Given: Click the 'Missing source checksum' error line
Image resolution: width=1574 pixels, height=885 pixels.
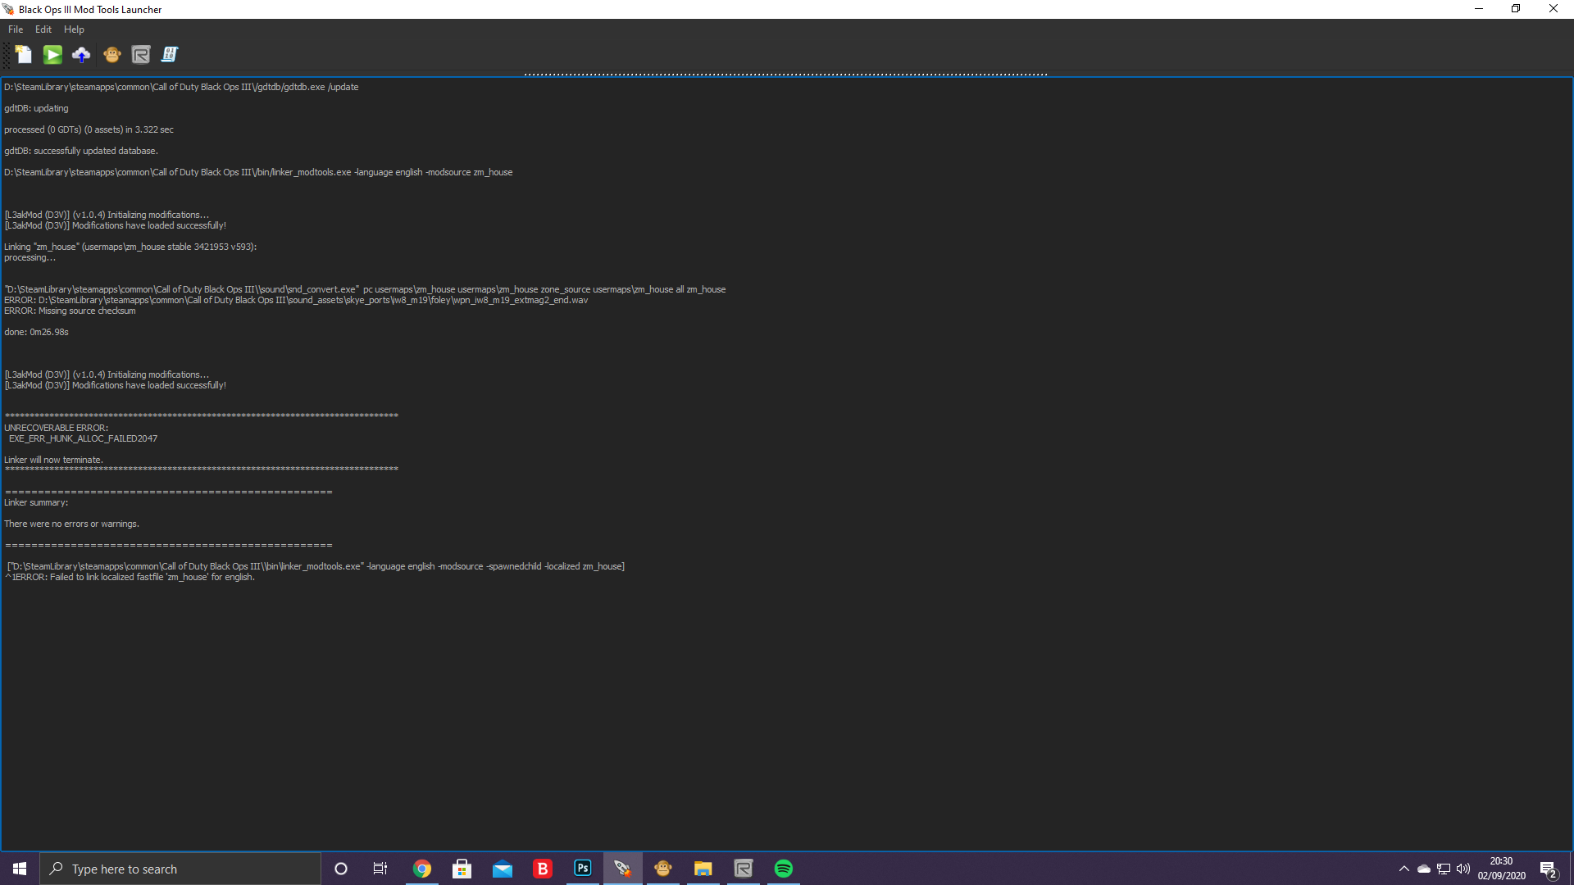Looking at the screenshot, I should (x=70, y=311).
